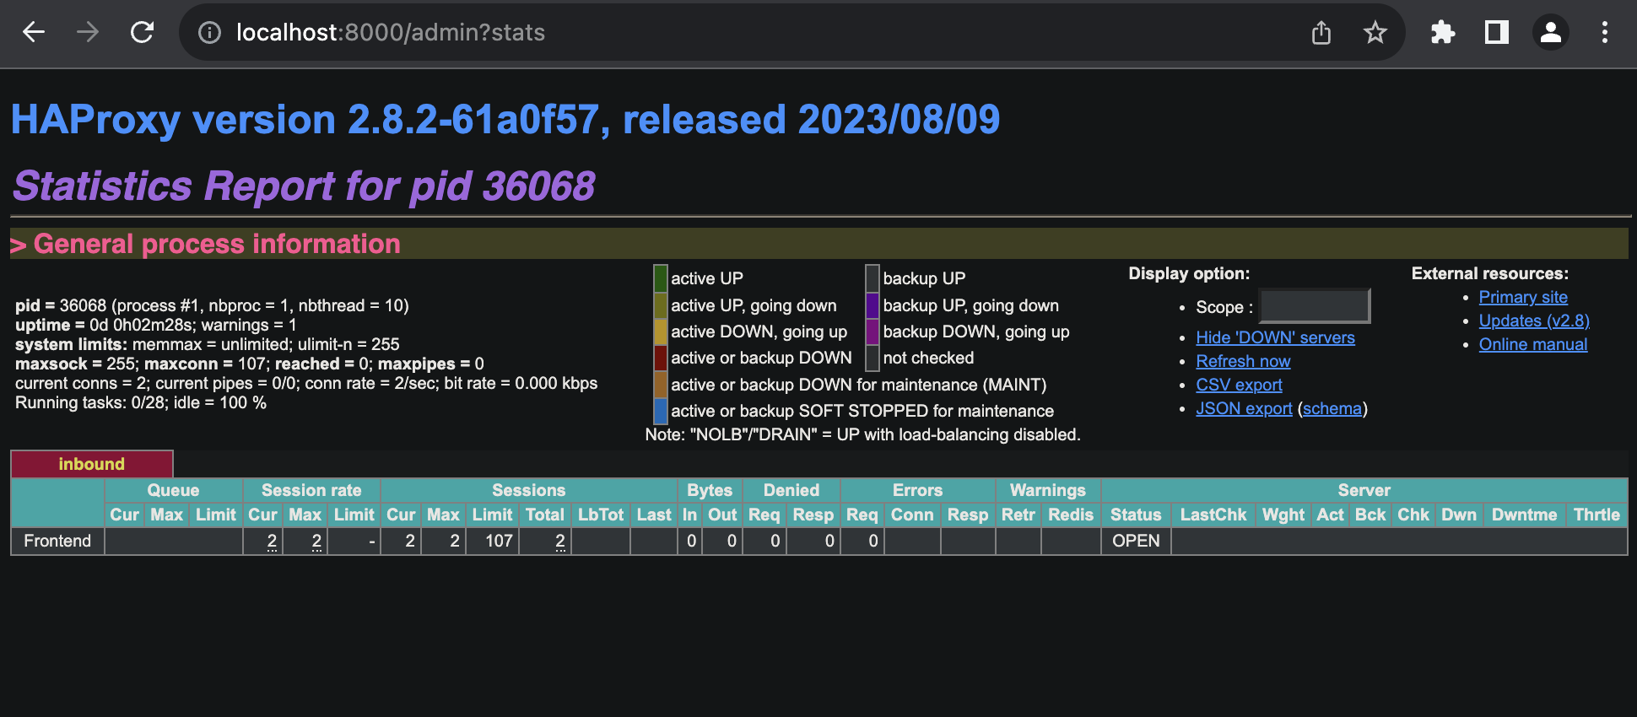Visit the Primary site link
The width and height of the screenshot is (1637, 717).
click(1523, 297)
